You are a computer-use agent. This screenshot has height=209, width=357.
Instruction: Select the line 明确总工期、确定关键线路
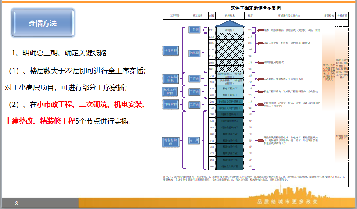point(59,53)
